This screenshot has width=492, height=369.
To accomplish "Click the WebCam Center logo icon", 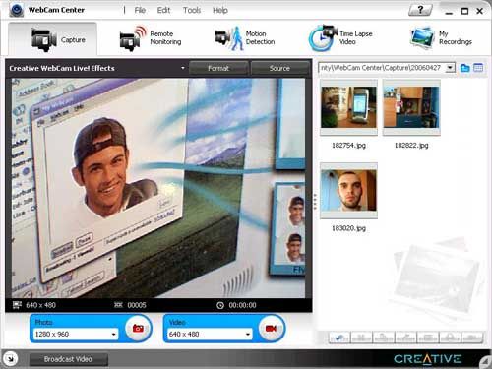I will (x=16, y=10).
